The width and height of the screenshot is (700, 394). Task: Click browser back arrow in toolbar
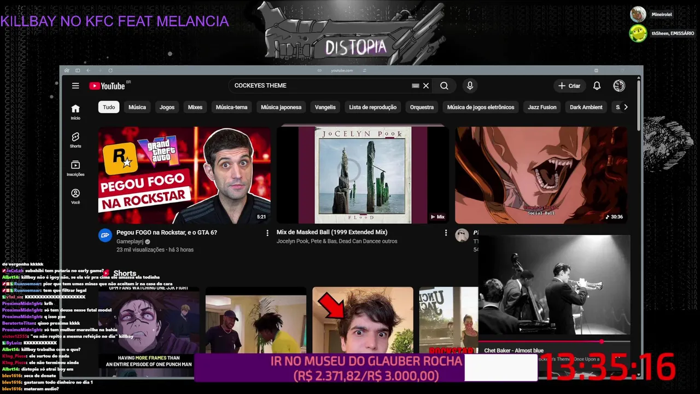[89, 71]
